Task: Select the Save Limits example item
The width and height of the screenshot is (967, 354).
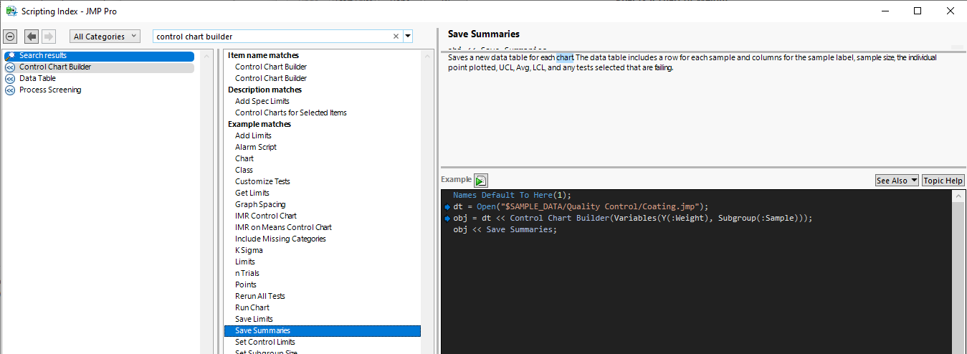Action: tap(254, 319)
